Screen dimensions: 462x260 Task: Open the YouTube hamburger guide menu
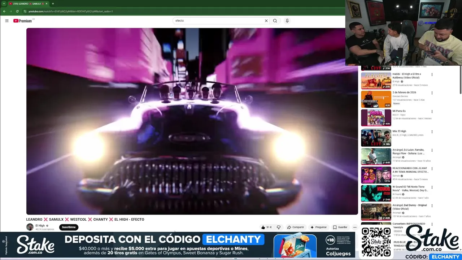6,21
